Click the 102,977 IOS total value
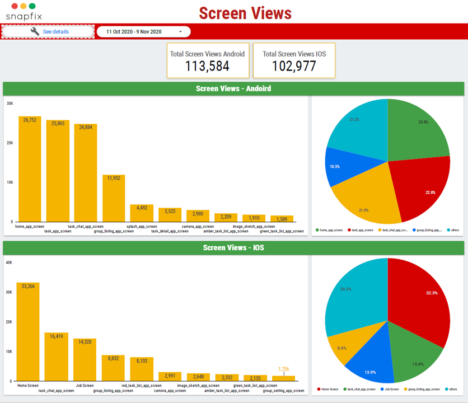468x403 pixels. coord(294,66)
